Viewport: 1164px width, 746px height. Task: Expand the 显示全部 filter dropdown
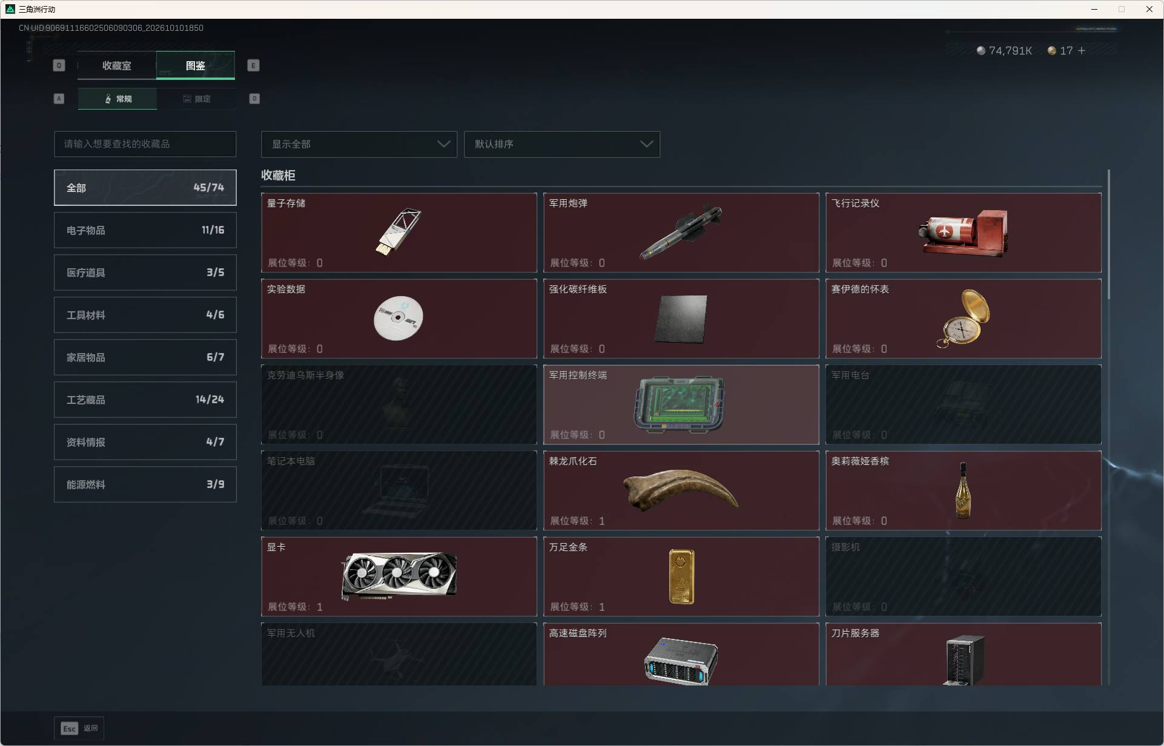(359, 144)
